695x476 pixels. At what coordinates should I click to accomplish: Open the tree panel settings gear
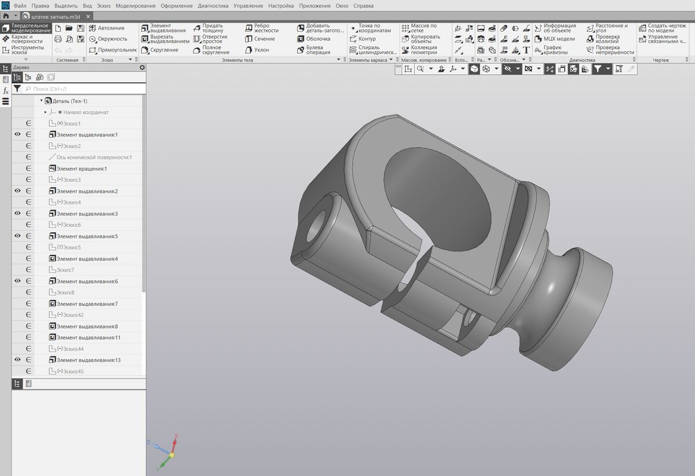(142, 68)
